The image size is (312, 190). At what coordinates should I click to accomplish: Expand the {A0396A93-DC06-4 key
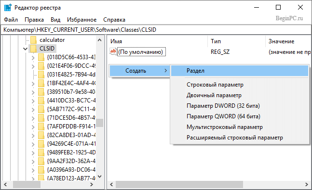(x=33, y=170)
